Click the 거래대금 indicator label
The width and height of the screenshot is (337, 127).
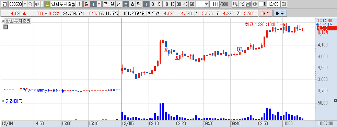click(x=14, y=101)
